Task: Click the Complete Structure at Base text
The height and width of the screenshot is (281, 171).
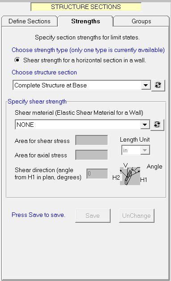Action: coord(51,85)
